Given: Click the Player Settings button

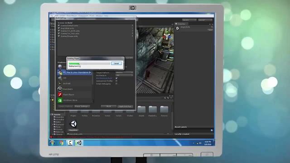Looking at the screenshot, I should pyautogui.click(x=82, y=106).
